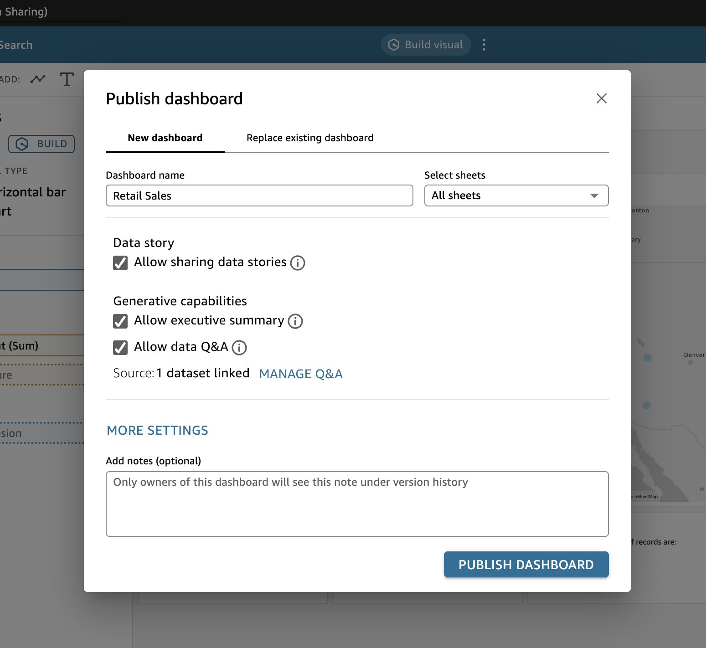Viewport: 706px width, 648px height.
Task: Switch to the New dashboard tab
Action: pyautogui.click(x=165, y=138)
